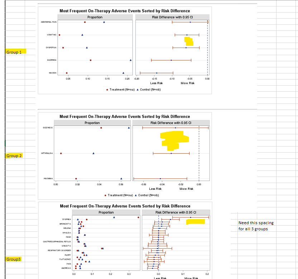Click the red marker for DYSPNEA in Group 3 chart

pyautogui.click(x=139, y=217)
